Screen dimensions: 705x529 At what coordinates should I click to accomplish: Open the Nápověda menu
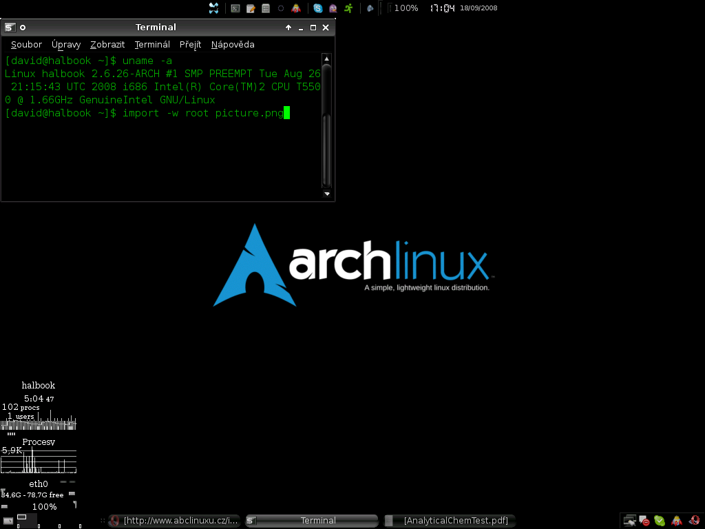(x=233, y=45)
